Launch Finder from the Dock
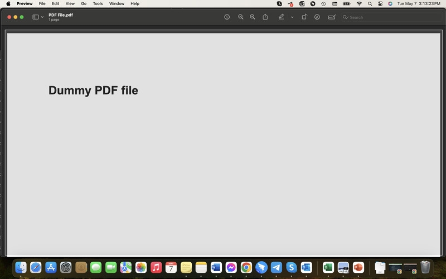The image size is (446, 279). click(21, 268)
